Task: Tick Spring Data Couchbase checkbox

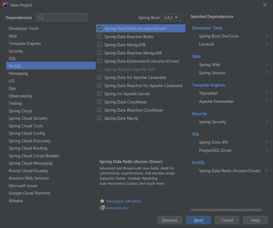Action: (100, 102)
